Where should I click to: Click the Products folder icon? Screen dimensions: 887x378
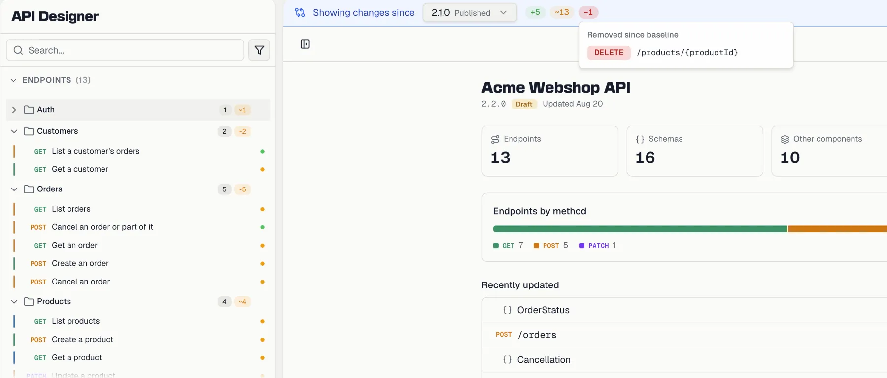click(x=29, y=301)
